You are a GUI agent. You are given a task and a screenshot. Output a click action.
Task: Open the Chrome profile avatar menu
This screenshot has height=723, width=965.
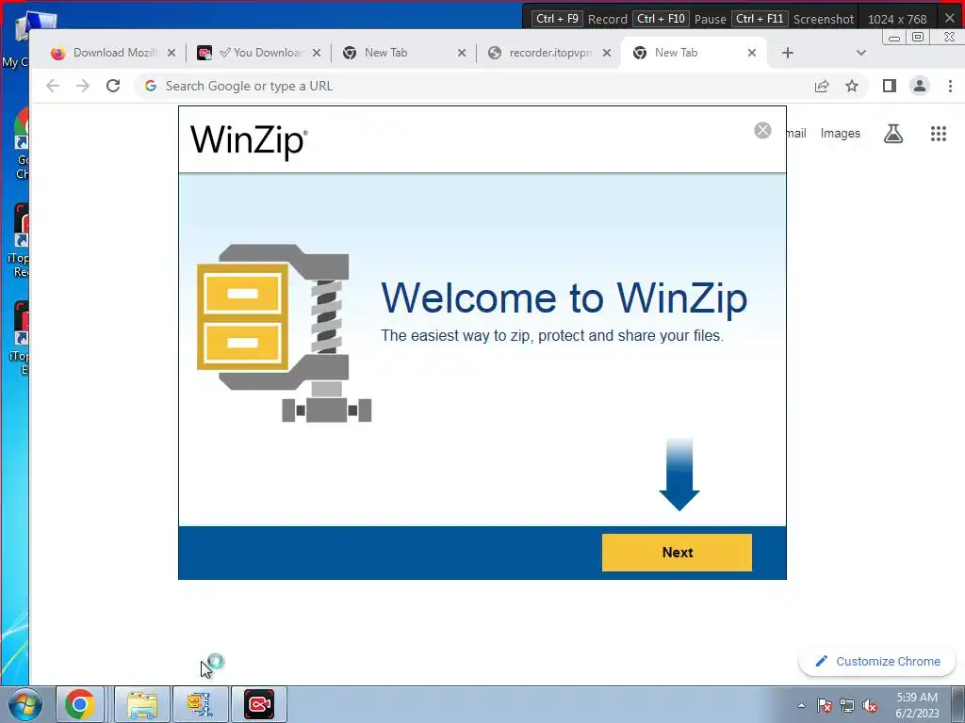[920, 86]
